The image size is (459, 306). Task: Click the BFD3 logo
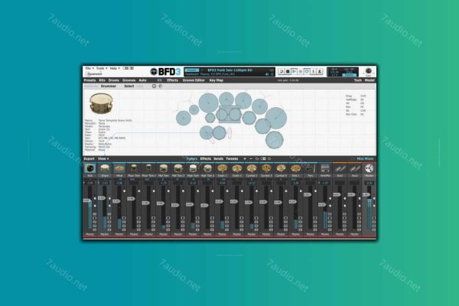166,71
